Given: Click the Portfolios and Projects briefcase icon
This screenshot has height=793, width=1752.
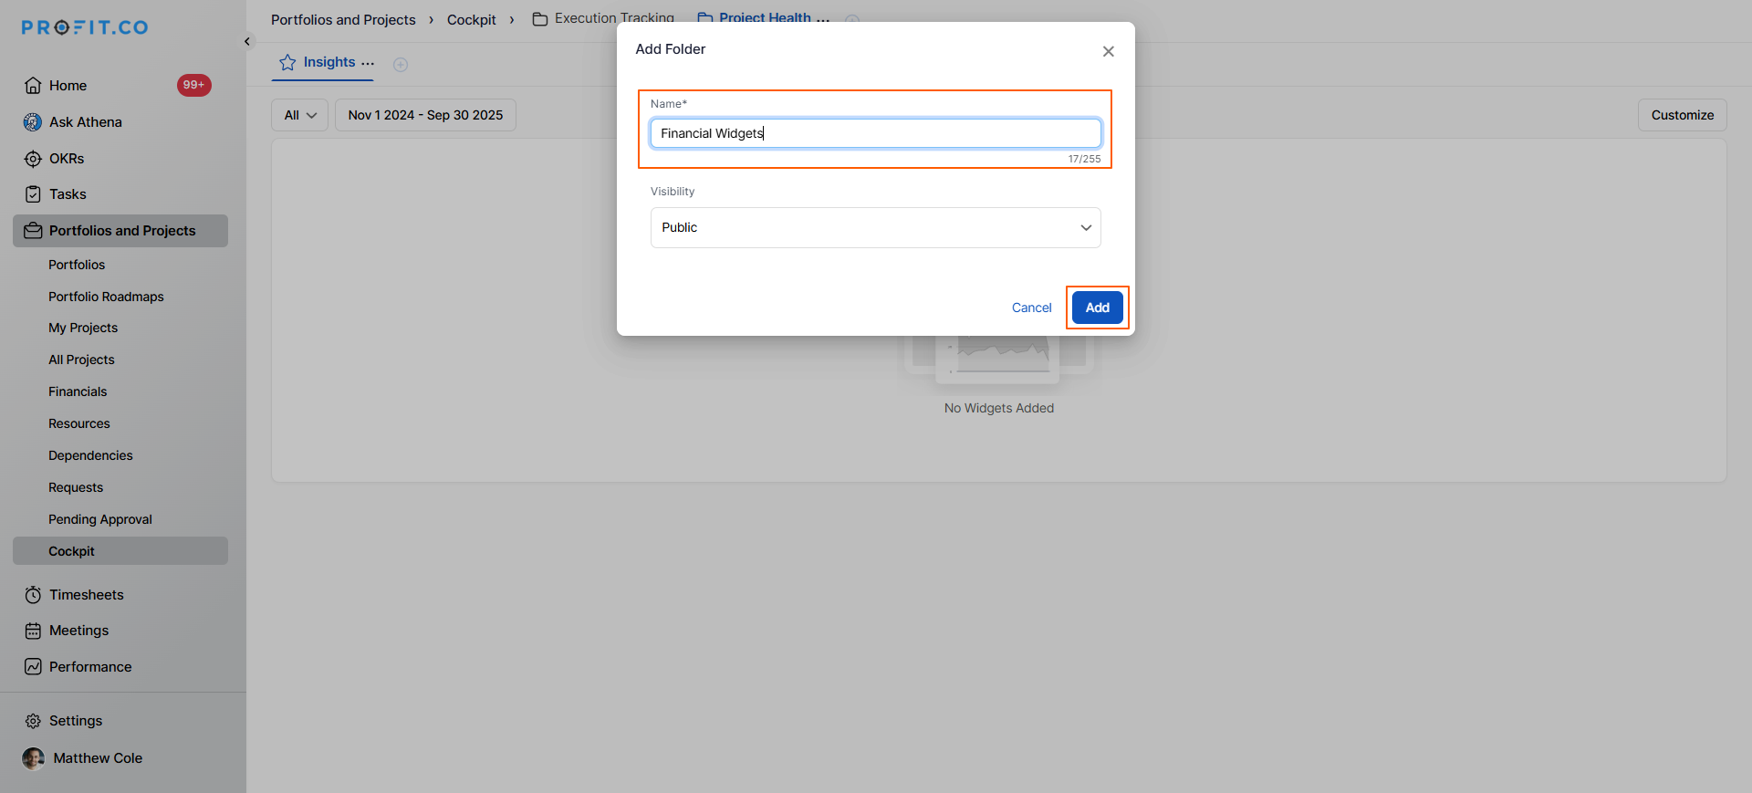Looking at the screenshot, I should [33, 231].
